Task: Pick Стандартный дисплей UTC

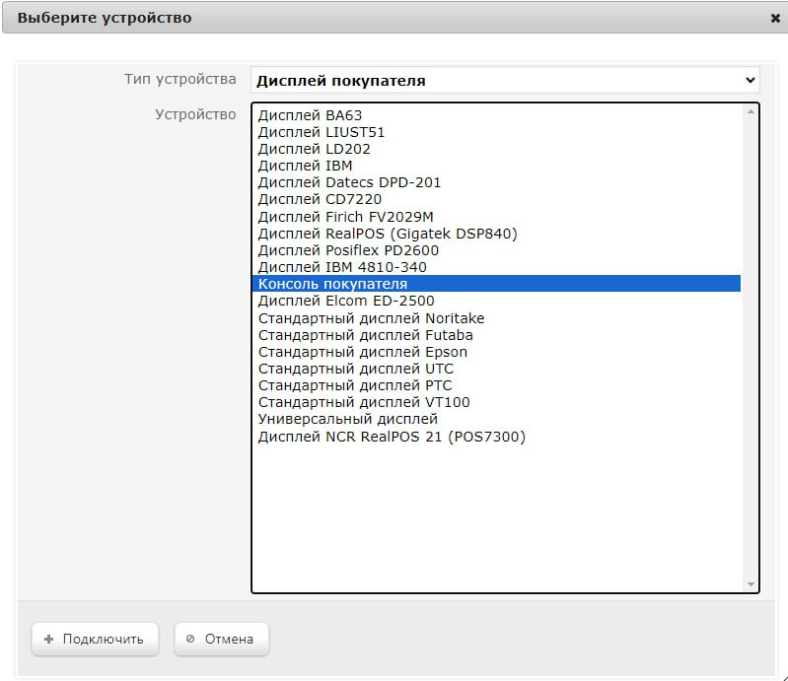Action: tap(496, 369)
